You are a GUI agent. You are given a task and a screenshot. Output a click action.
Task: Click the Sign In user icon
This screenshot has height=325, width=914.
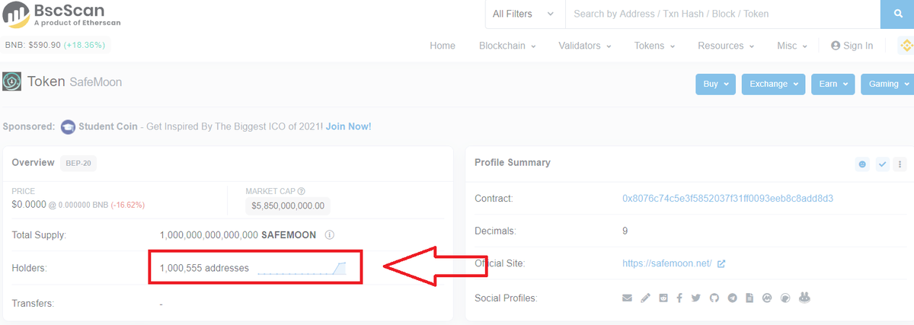[x=836, y=46]
